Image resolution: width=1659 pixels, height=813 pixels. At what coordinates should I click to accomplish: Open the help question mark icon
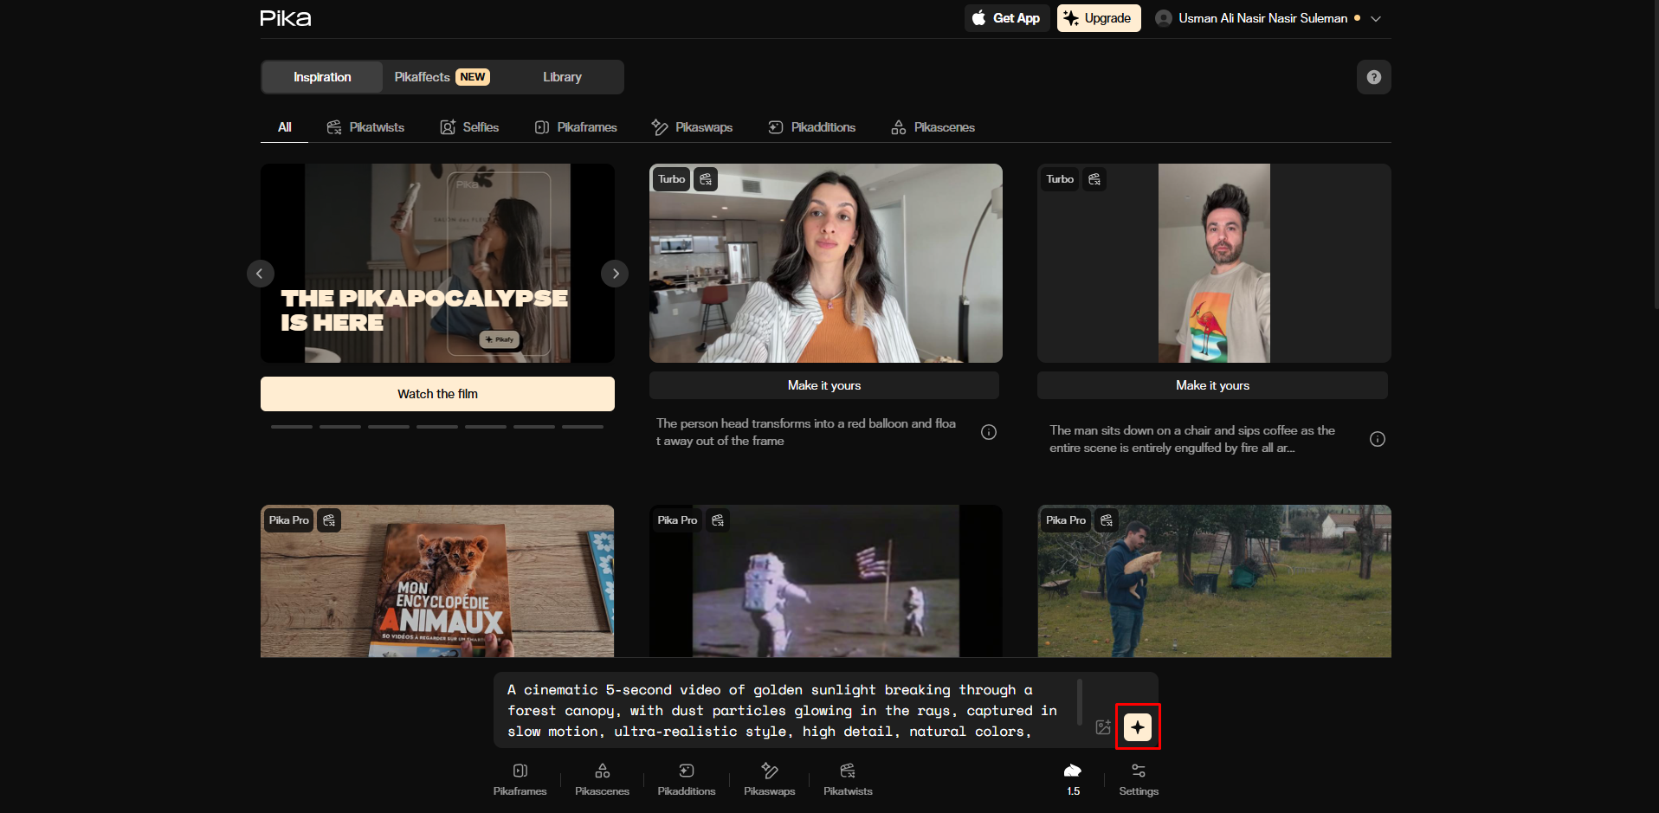1373,76
